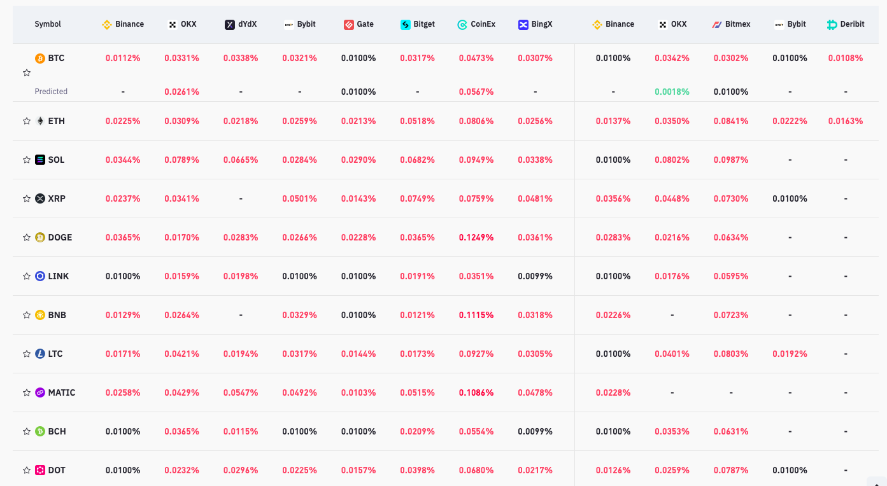Click the Deribit exchange logo

point(832,25)
